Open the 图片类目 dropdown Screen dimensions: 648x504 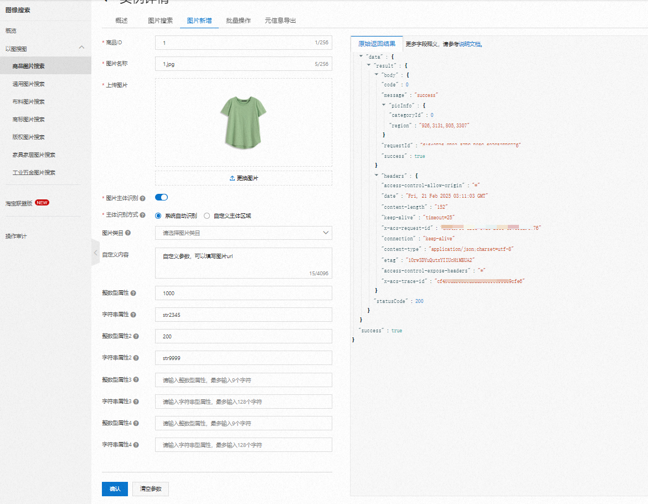(243, 233)
